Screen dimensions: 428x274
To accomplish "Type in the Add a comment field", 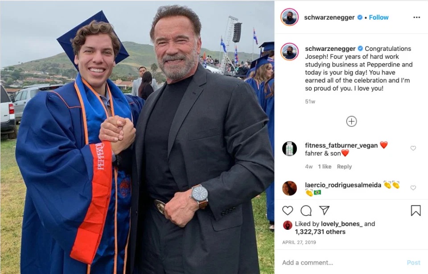I will point(339,262).
